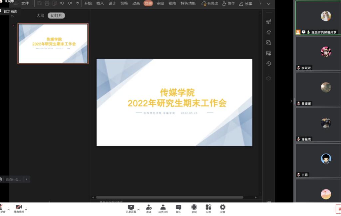The width and height of the screenshot is (341, 216).
Task: Click the undo arrow in WPS toolbar
Action: (62, 3)
